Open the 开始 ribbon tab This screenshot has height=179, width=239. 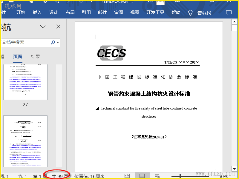21,13
